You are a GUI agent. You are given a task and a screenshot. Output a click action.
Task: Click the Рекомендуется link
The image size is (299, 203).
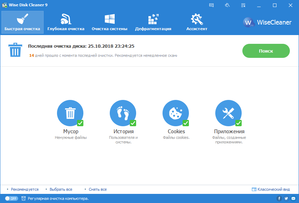point(25,189)
